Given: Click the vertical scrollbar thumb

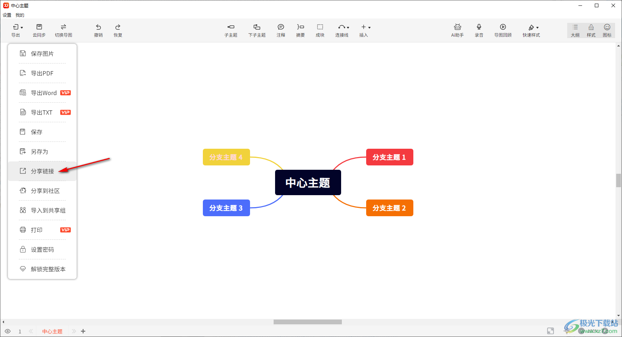Looking at the screenshot, I should 618,180.
